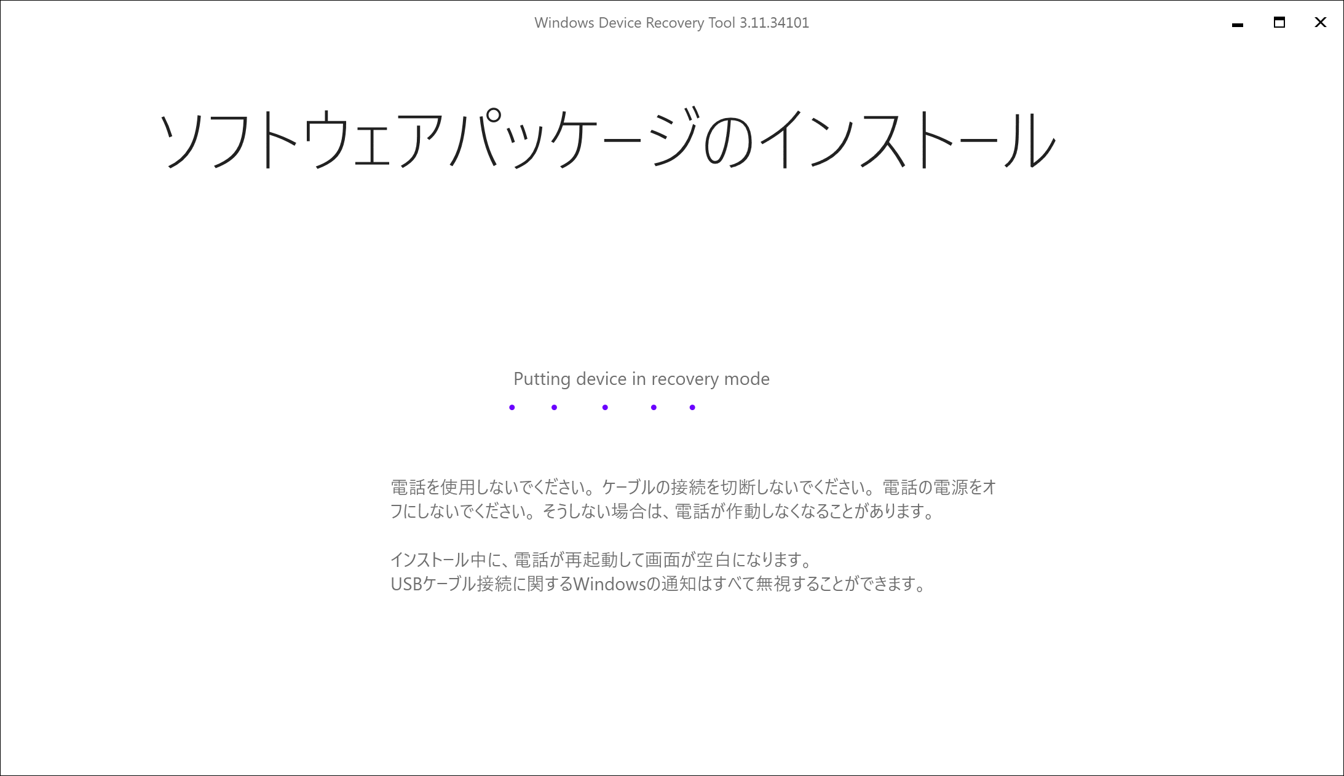The height and width of the screenshot is (776, 1344).
Task: Click the middle purple progress dot
Action: (x=605, y=408)
